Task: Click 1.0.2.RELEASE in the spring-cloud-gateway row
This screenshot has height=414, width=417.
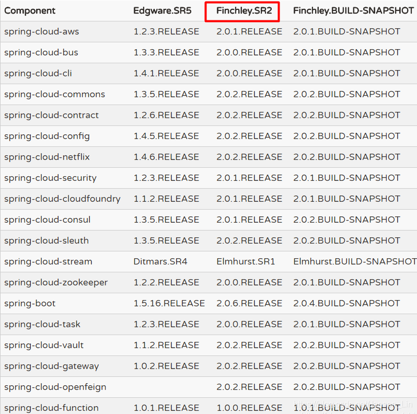Action: (166, 366)
